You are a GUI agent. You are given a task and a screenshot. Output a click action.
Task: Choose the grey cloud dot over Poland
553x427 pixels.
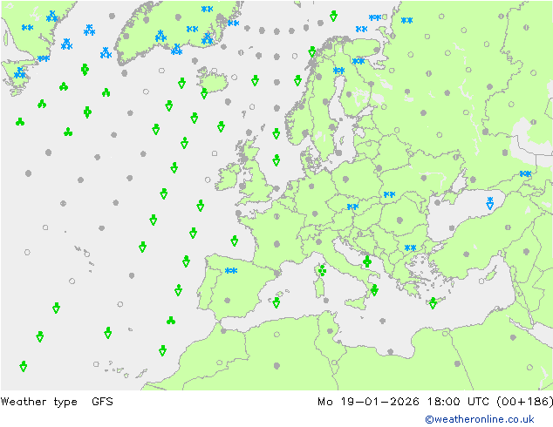tap(346, 179)
